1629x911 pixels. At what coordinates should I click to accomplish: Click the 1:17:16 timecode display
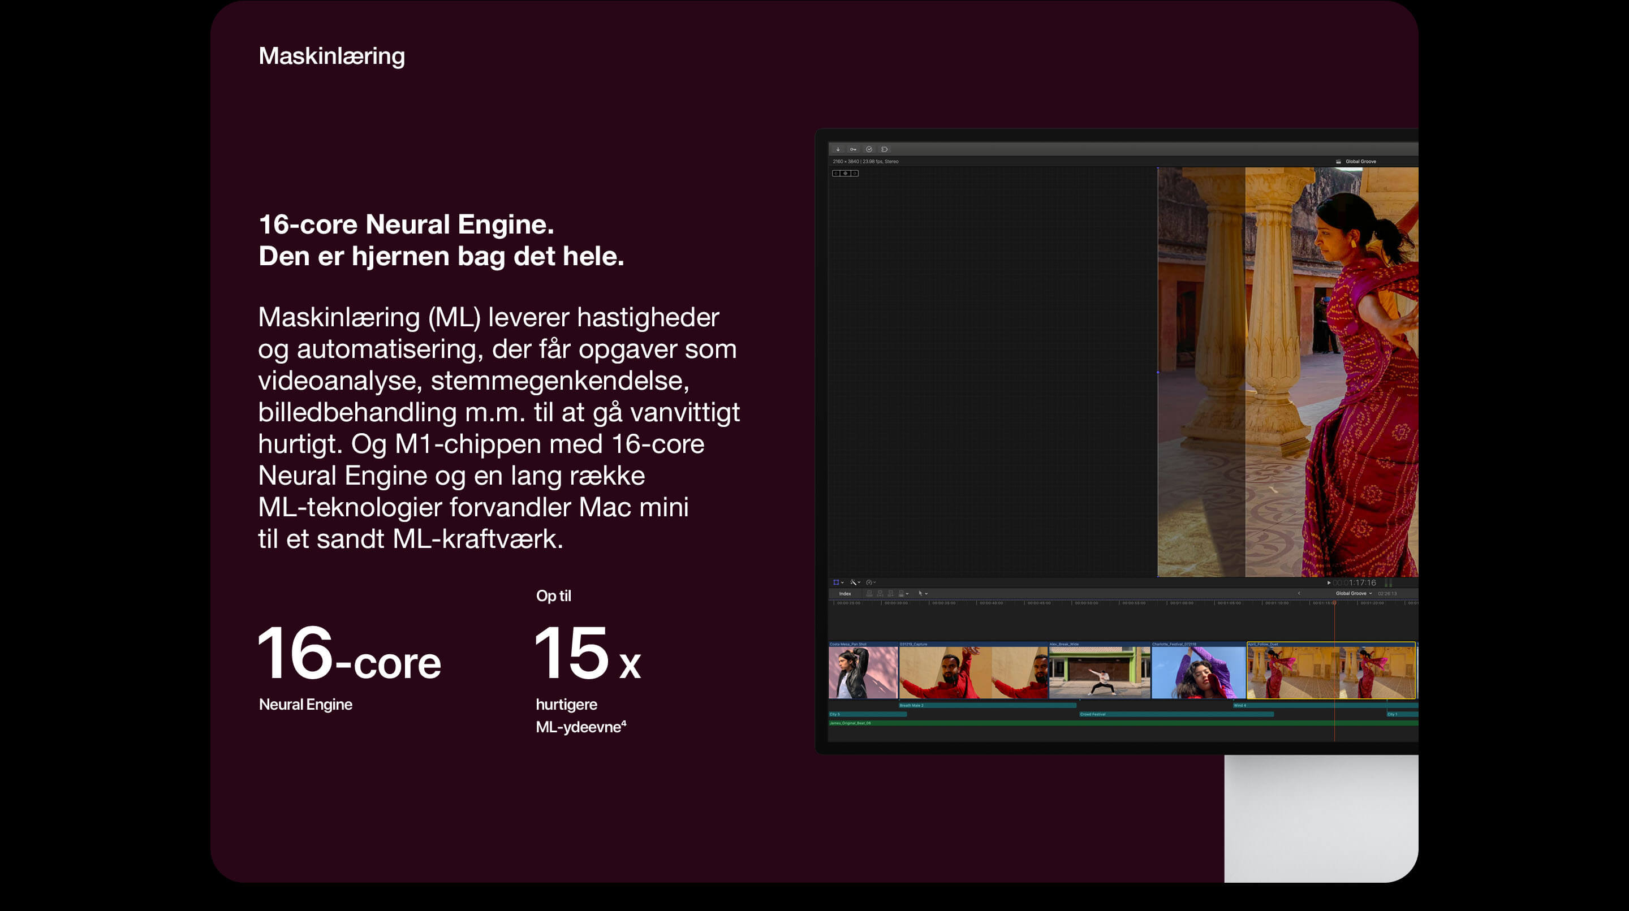[1355, 583]
